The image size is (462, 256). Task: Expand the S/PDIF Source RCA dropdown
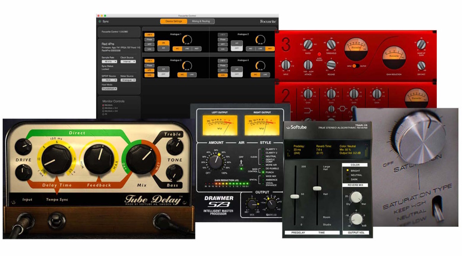(109, 80)
